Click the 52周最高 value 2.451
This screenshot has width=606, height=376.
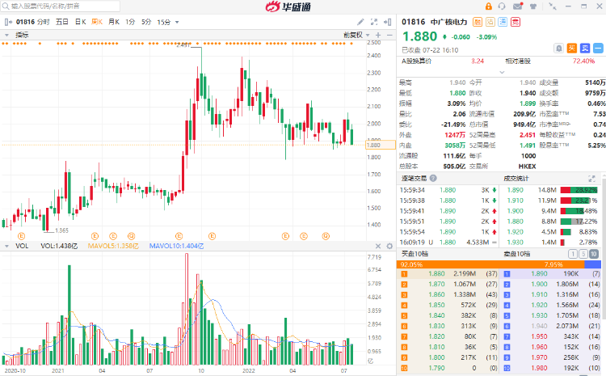pos(527,135)
